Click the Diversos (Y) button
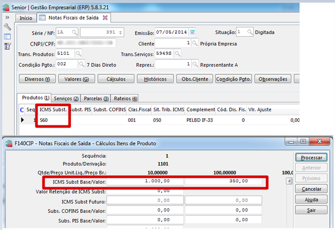 pyautogui.click(x=37, y=79)
